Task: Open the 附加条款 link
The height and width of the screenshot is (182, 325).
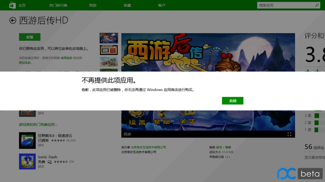Action: tap(25, 63)
